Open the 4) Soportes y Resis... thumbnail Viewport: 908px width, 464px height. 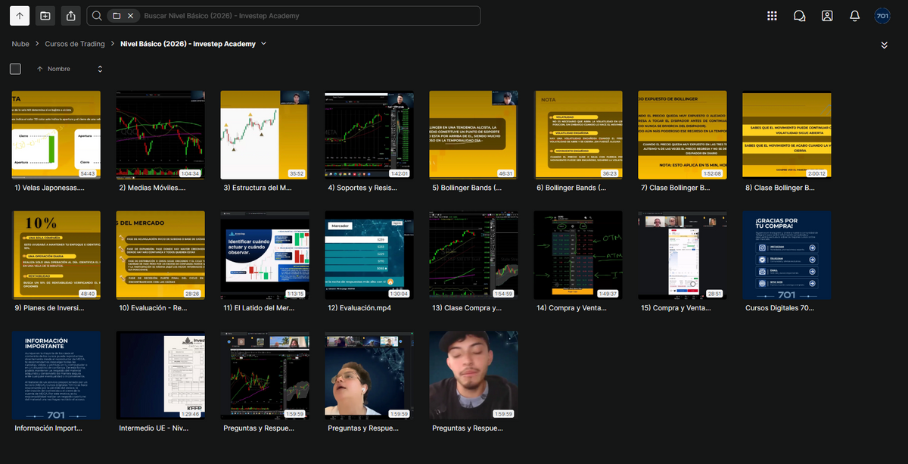[369, 135]
